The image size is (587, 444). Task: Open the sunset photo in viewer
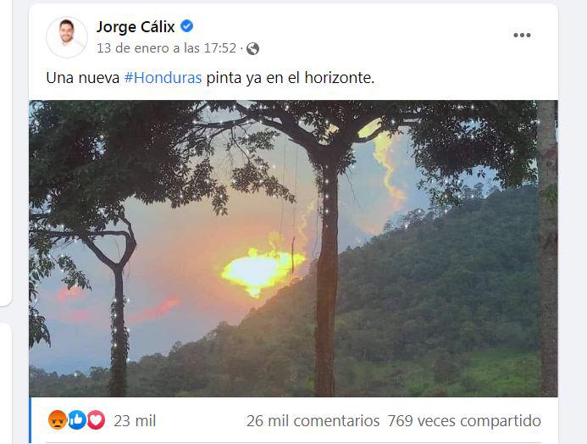click(293, 248)
